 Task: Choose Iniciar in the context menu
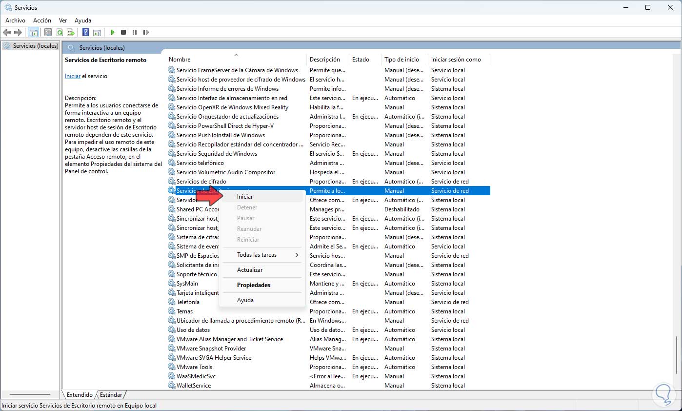click(x=262, y=197)
